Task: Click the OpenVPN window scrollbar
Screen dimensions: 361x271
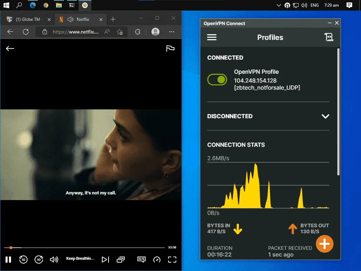Action: click(x=338, y=112)
